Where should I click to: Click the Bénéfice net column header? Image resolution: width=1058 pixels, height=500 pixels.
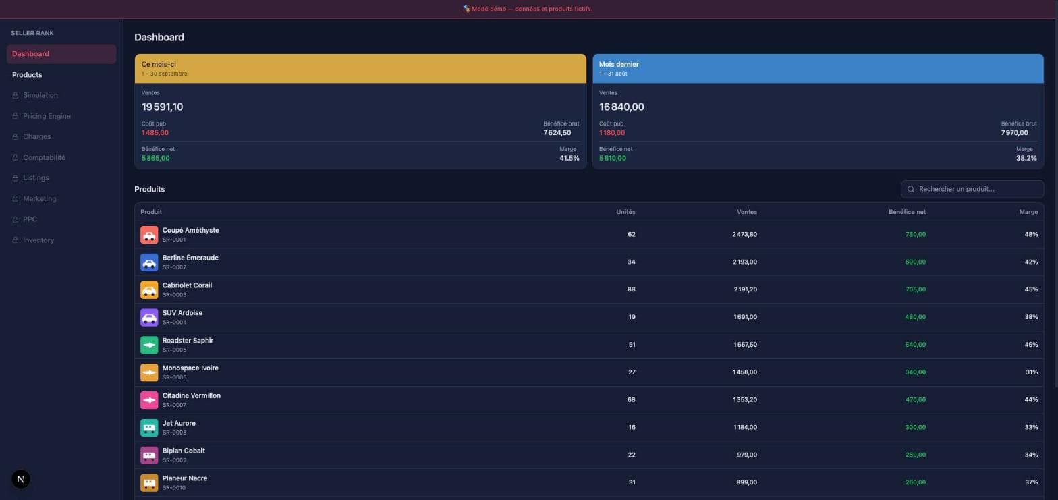click(907, 212)
